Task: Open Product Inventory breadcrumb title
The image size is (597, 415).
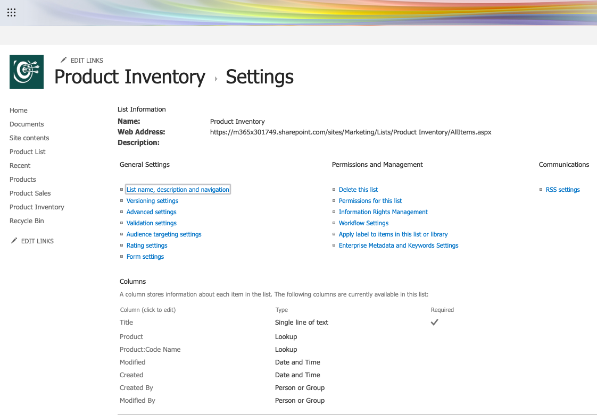Action: (x=130, y=77)
